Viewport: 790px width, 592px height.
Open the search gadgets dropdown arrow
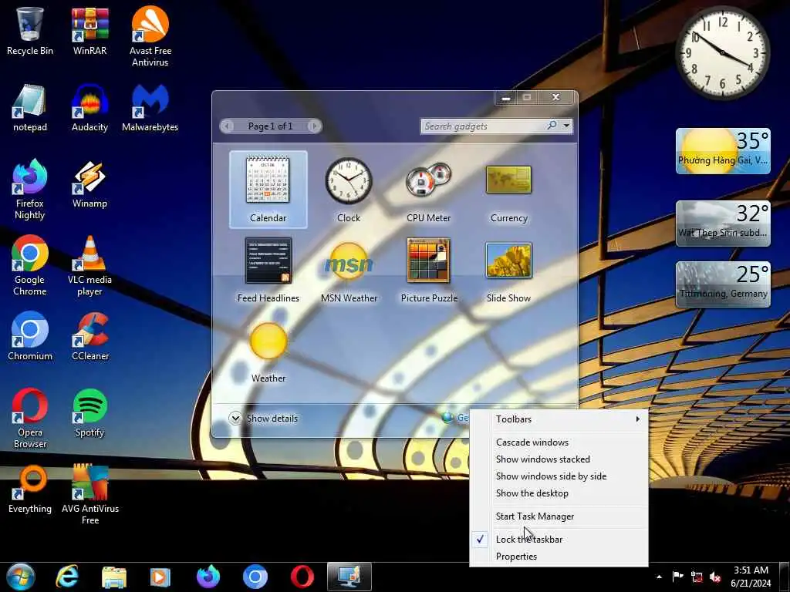[x=567, y=126]
